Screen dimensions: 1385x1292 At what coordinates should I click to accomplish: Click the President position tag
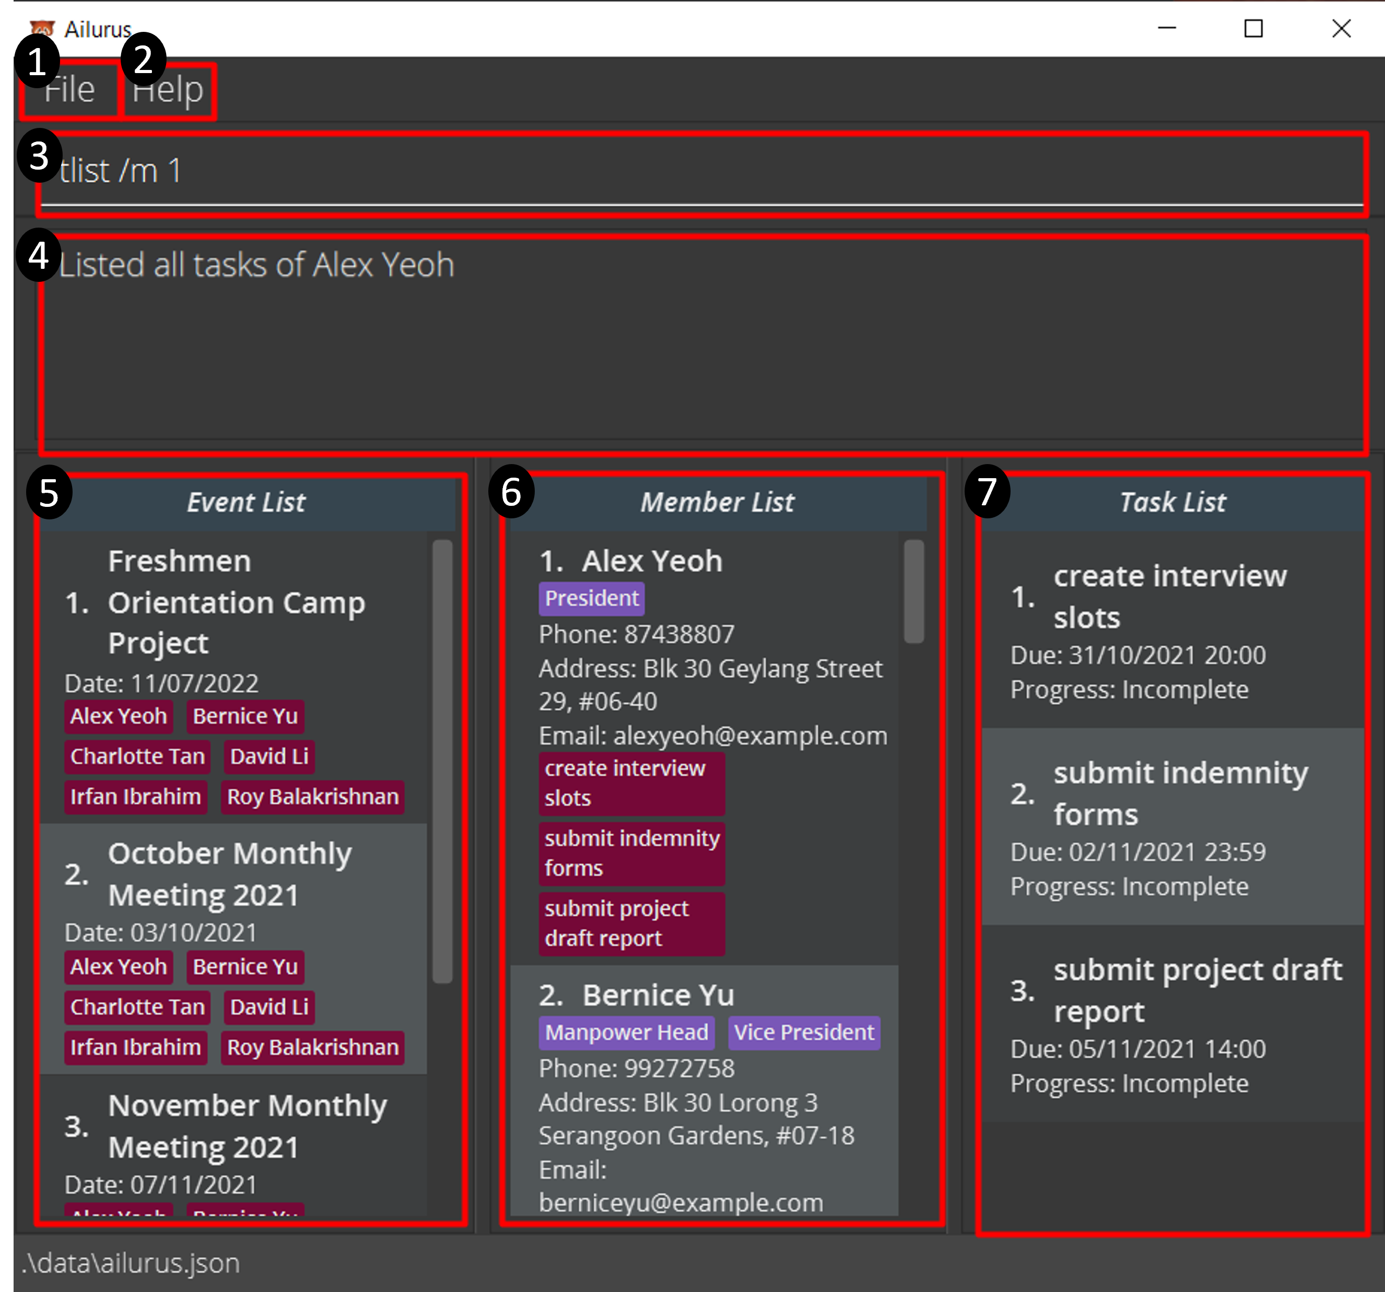[592, 599]
